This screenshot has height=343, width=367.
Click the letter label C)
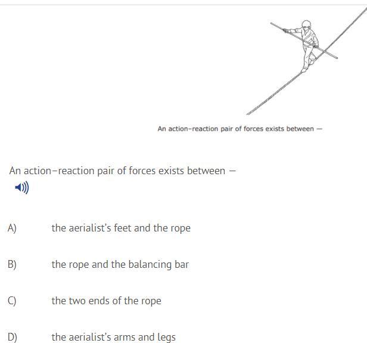click(12, 301)
